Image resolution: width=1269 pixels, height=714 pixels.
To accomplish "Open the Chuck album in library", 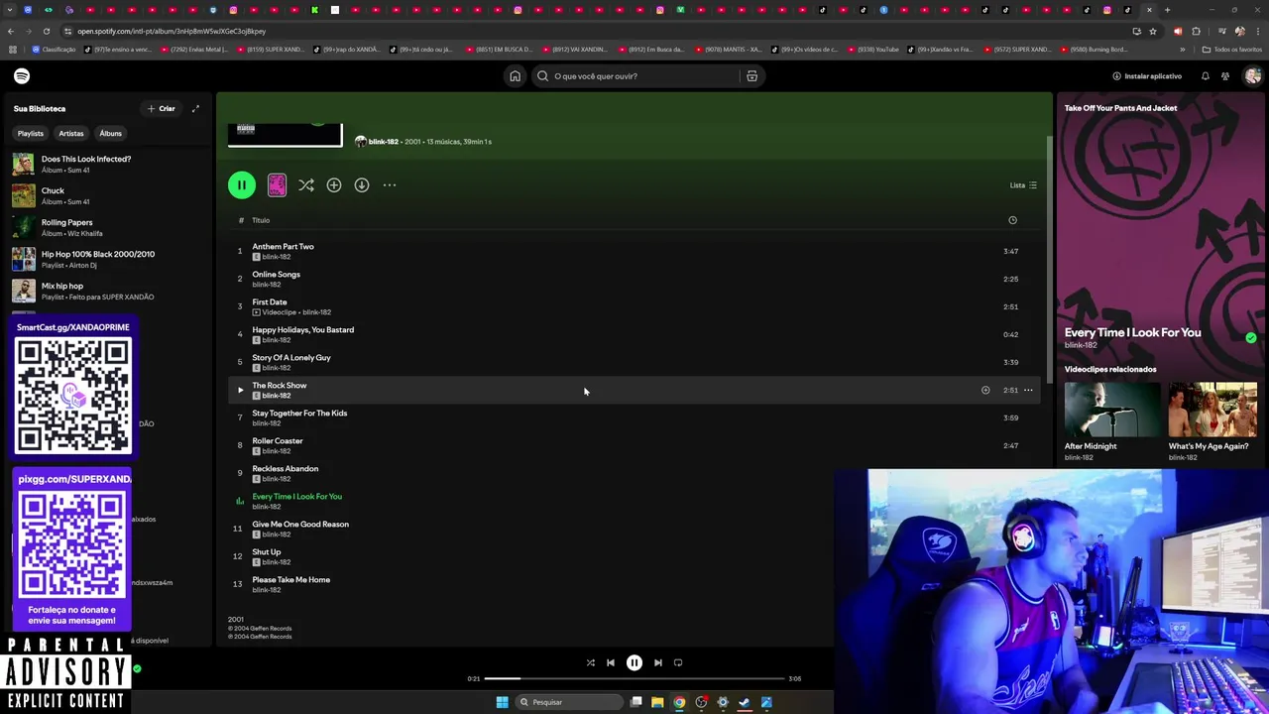I will [107, 195].
